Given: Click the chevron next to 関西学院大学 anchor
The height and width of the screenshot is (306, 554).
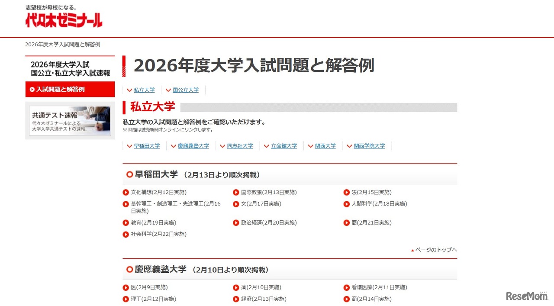Looking at the screenshot, I should (x=349, y=146).
